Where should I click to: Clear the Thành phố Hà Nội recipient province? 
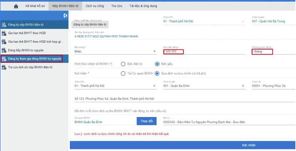[x=154, y=86]
